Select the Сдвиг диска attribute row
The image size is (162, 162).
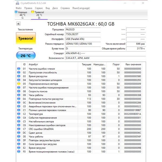pyautogui.click(x=79, y=133)
